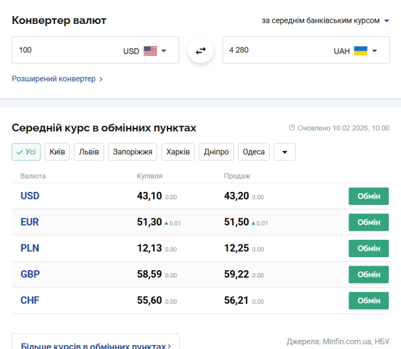
Task: Open the EUR currency link
Action: (30, 222)
